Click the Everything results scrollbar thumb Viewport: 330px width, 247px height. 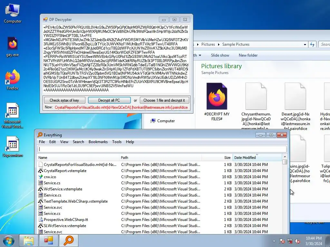[x=285, y=162]
